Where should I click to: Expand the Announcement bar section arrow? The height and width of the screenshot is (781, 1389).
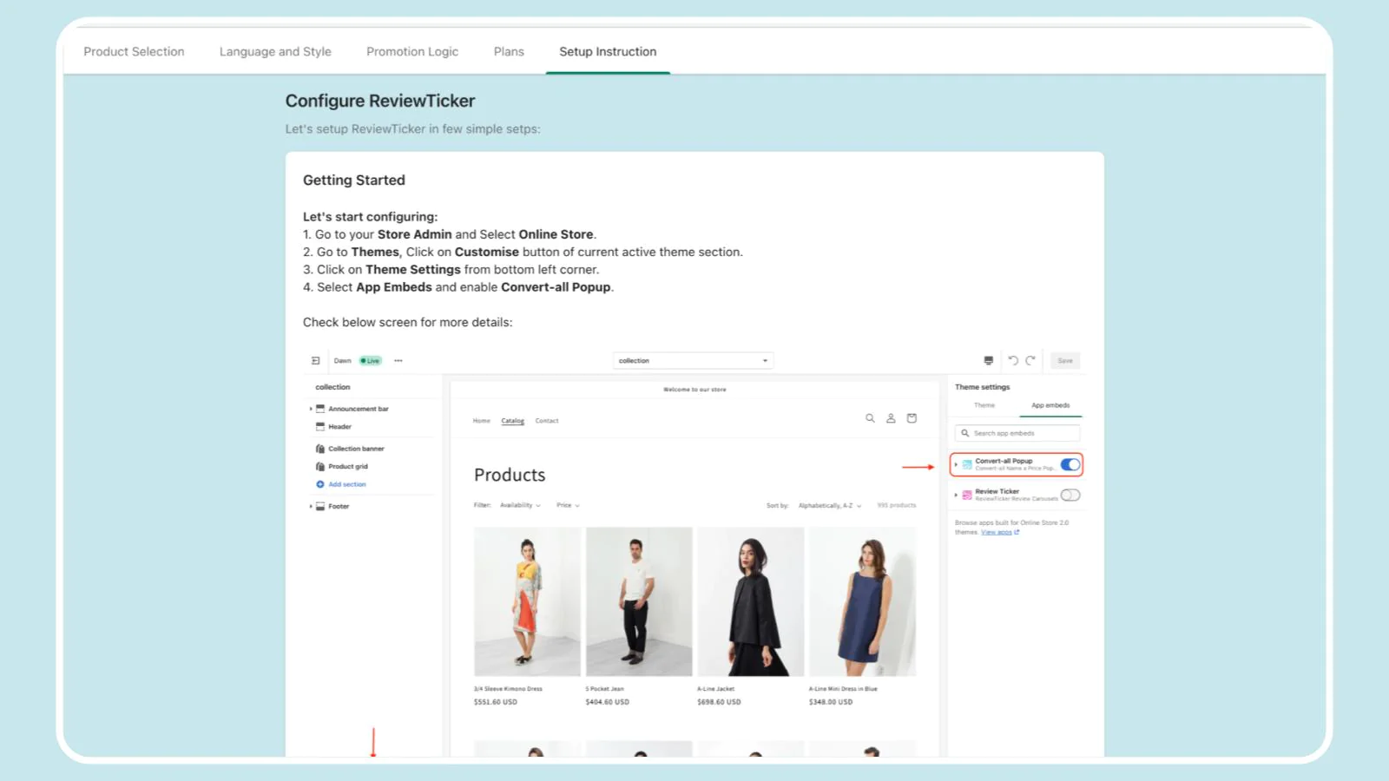tap(311, 409)
